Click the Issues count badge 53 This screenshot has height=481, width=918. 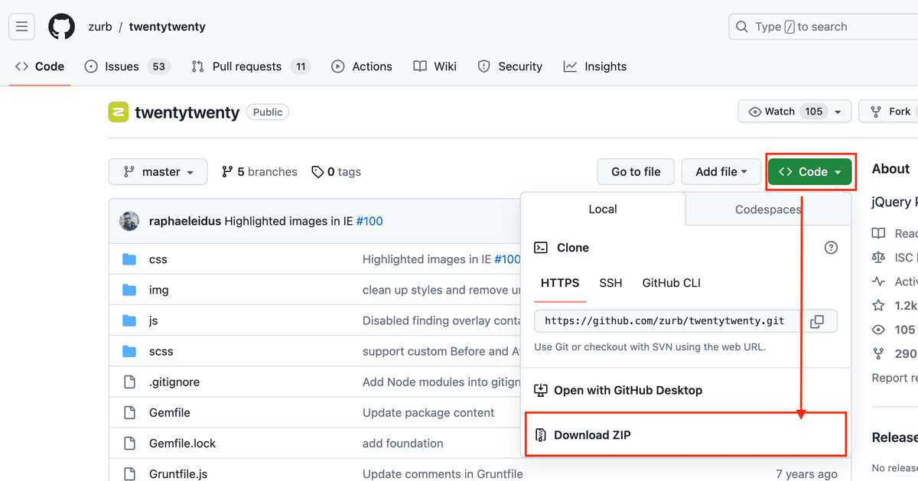tap(158, 67)
